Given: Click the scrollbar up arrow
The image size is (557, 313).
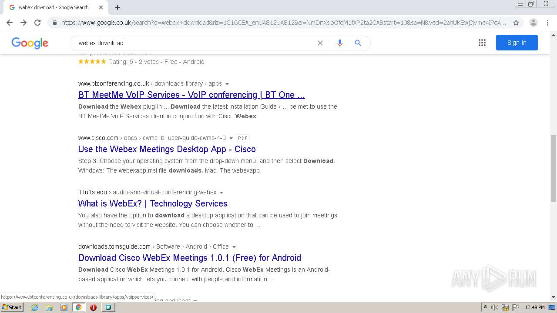Looking at the screenshot, I should pyautogui.click(x=553, y=34).
